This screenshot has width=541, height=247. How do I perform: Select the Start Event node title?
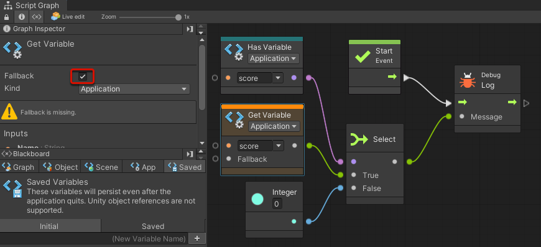click(384, 55)
